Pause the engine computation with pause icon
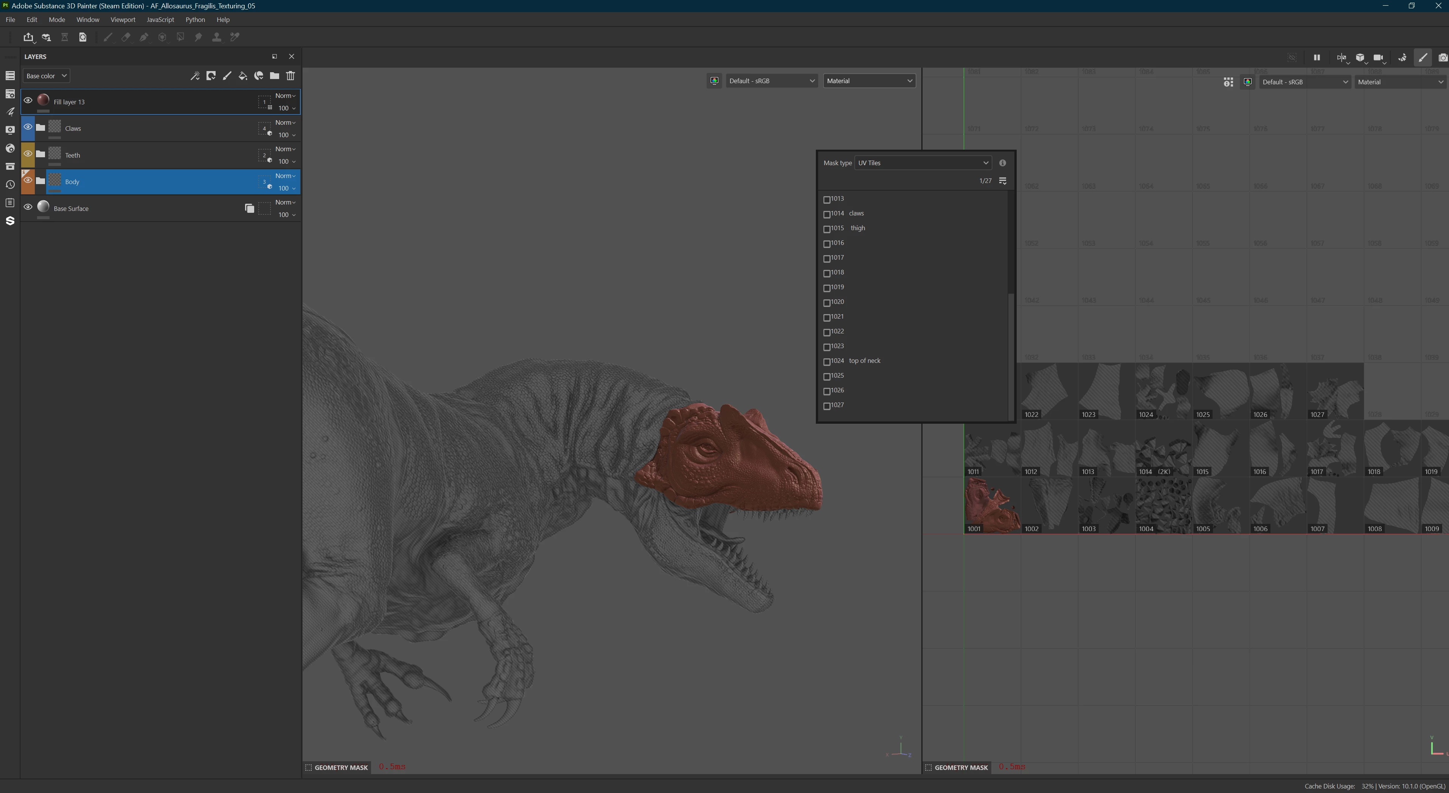Image resolution: width=1449 pixels, height=793 pixels. 1316,57
